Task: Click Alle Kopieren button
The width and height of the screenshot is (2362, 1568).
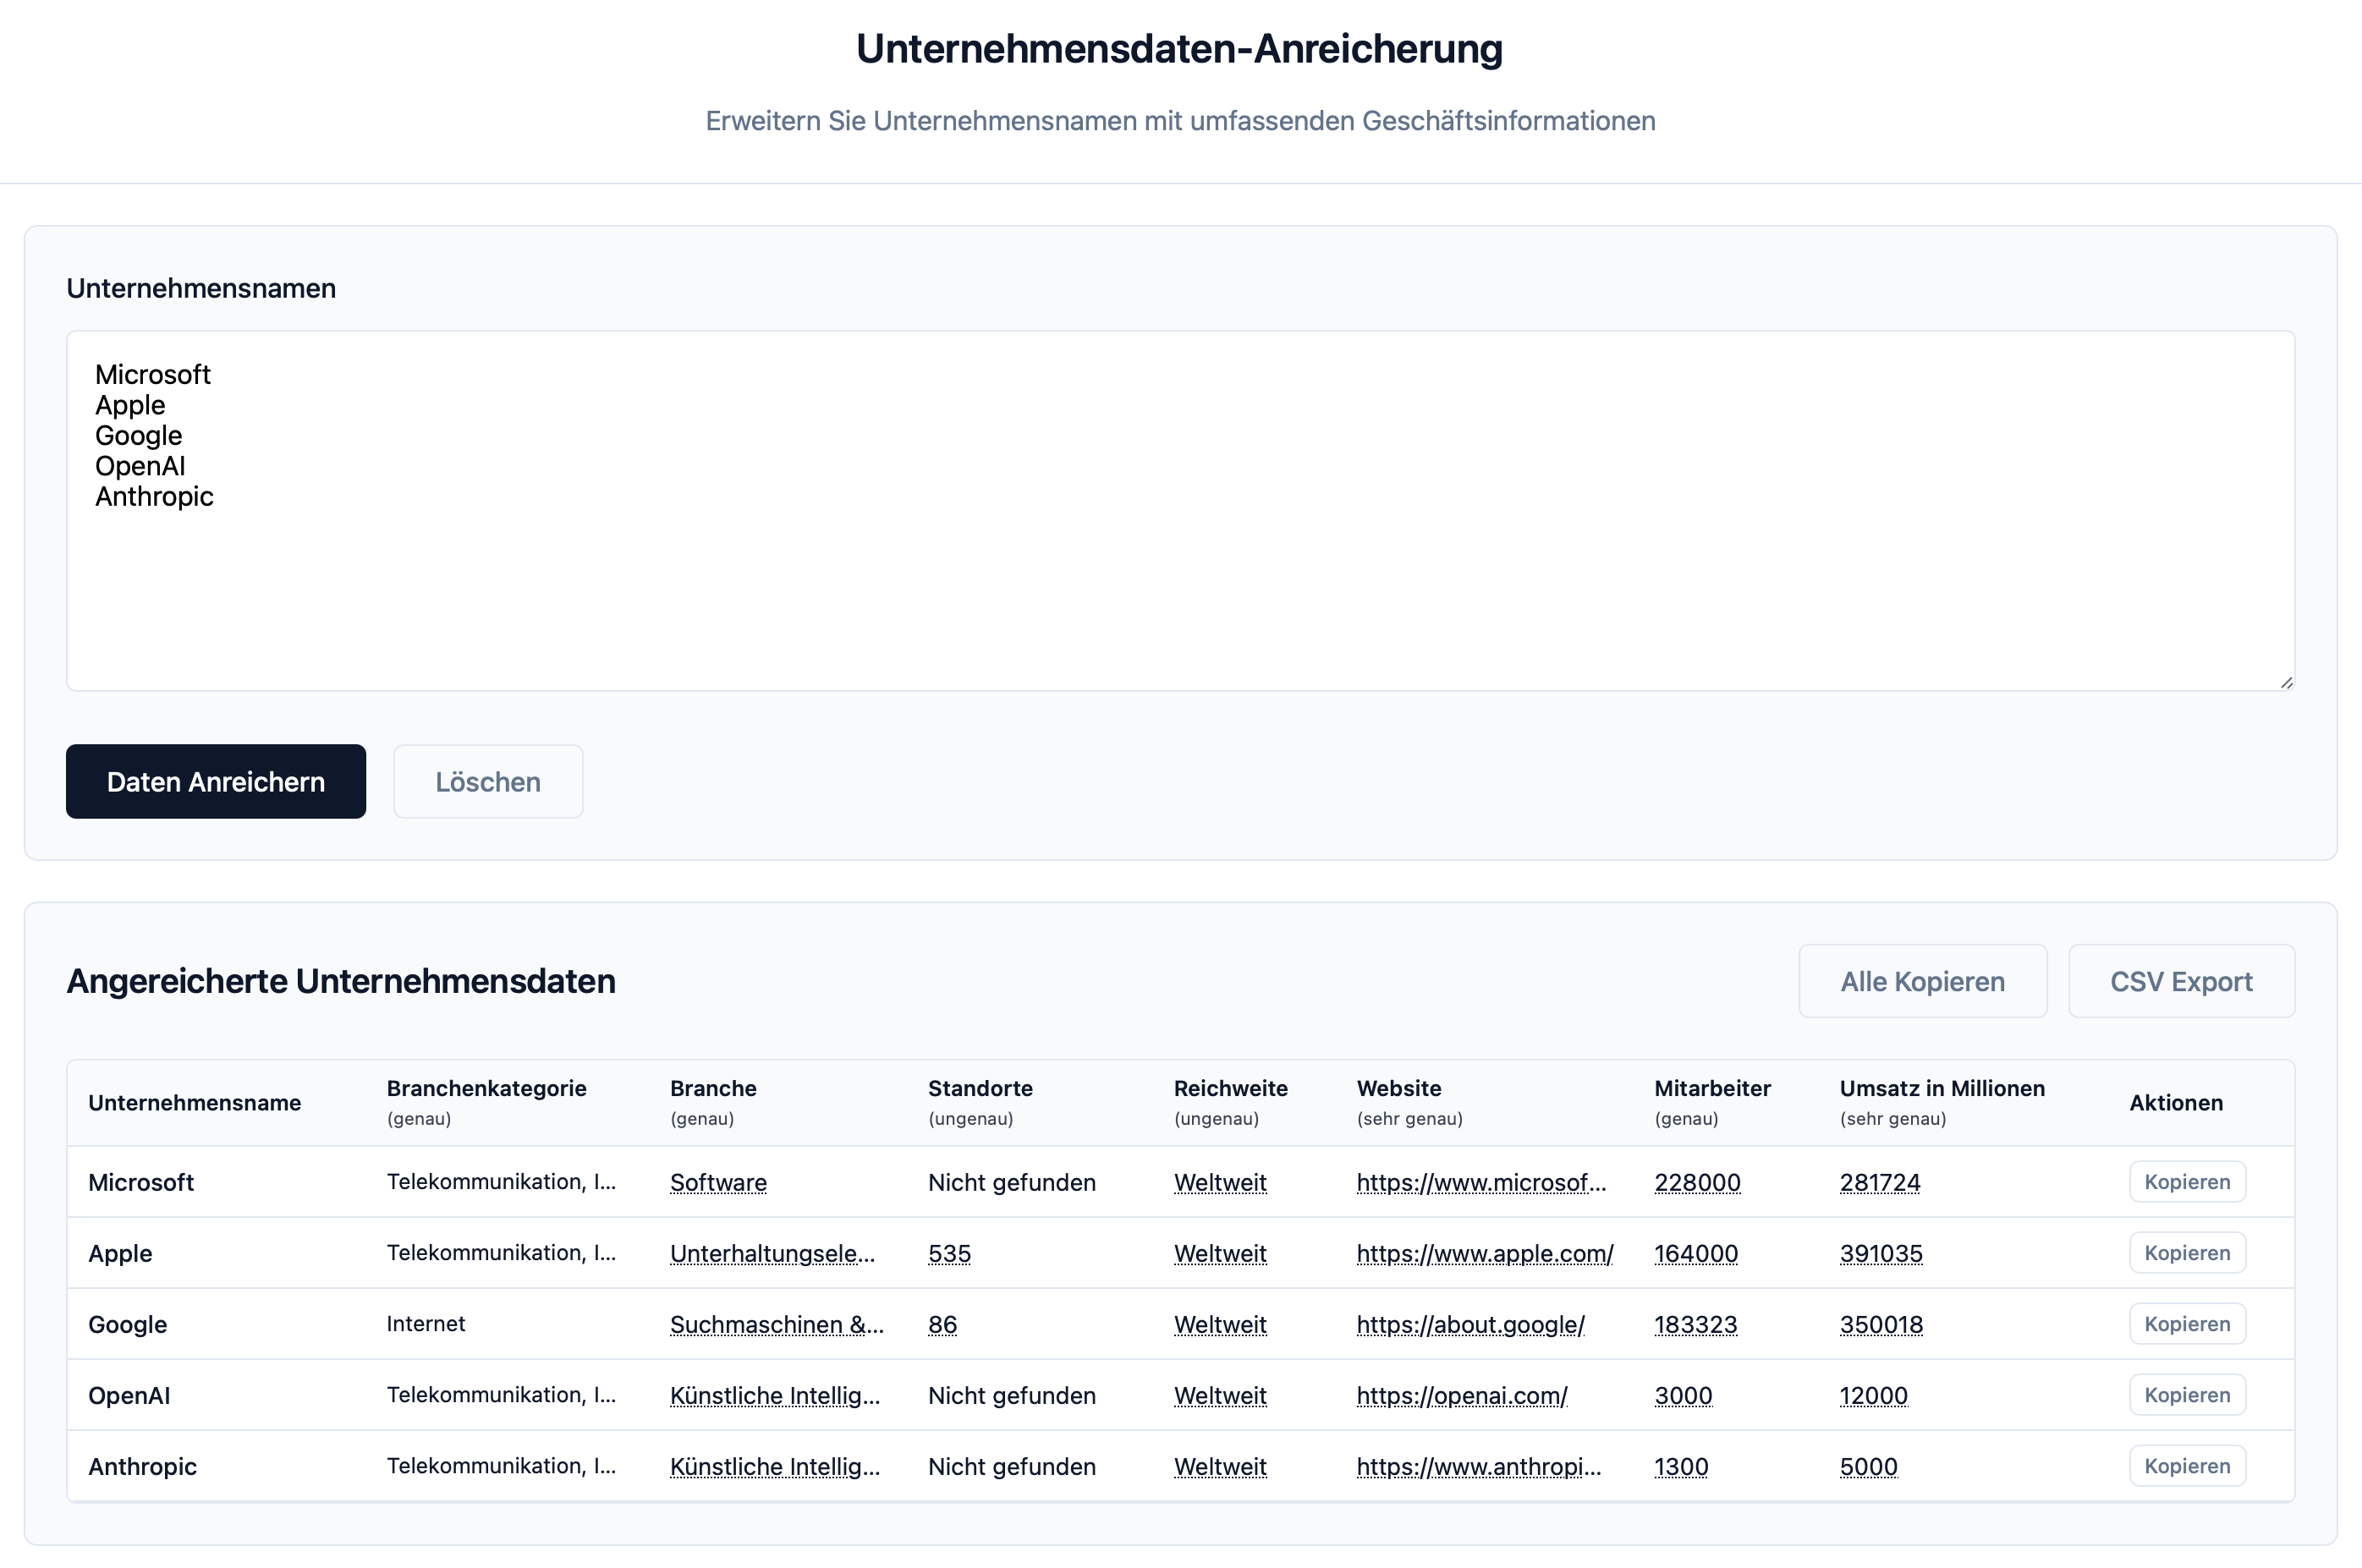Action: tap(1921, 981)
